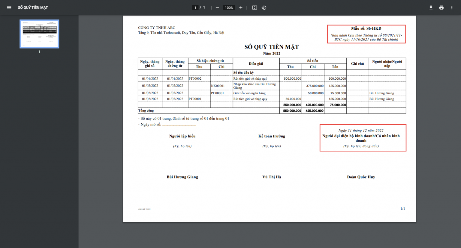Click the zoom in plus icon
The image size is (461, 248).
coord(241,7)
